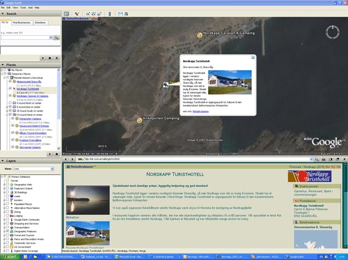Click the stop button in the Search panel

[x=50, y=58]
